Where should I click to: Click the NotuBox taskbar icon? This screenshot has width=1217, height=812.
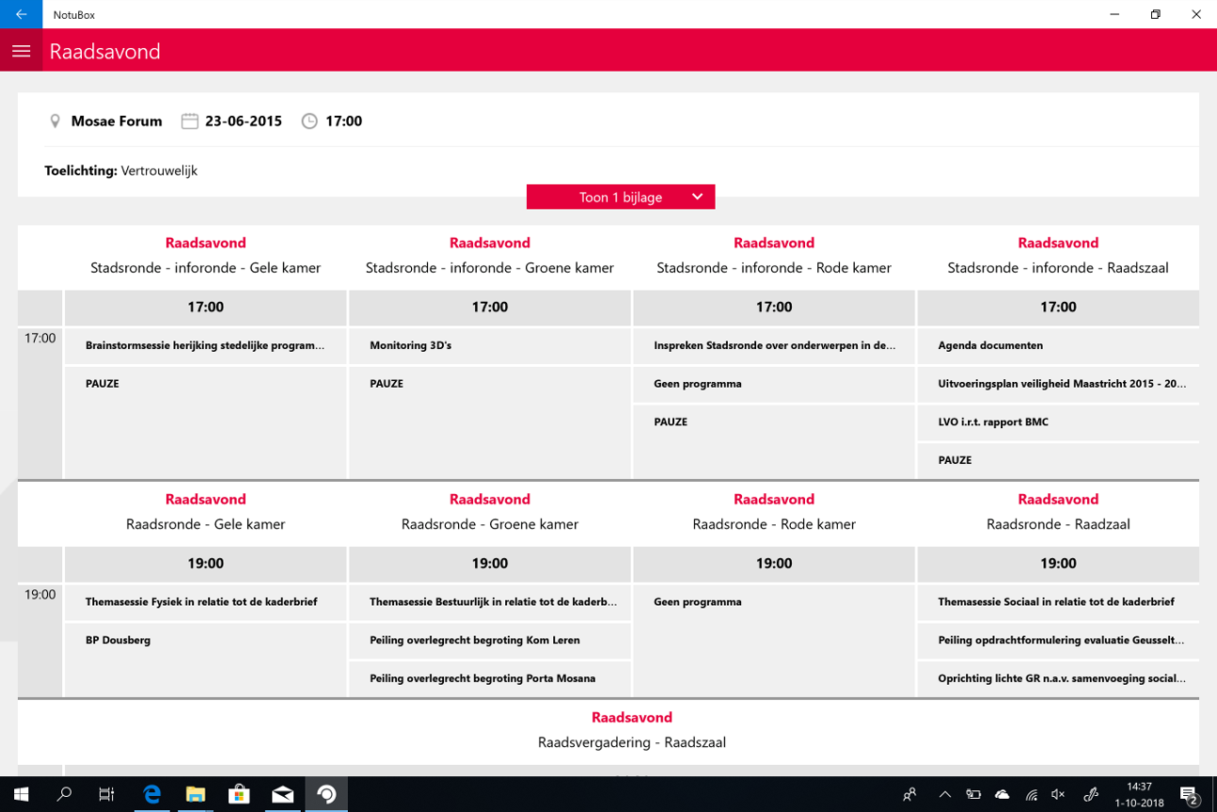326,795
